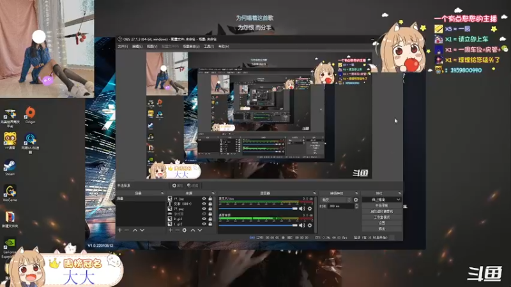The width and height of the screenshot is (511, 287).
Task: Toggle visibility of the 文本 (GDI+) source
Action: (x=204, y=203)
